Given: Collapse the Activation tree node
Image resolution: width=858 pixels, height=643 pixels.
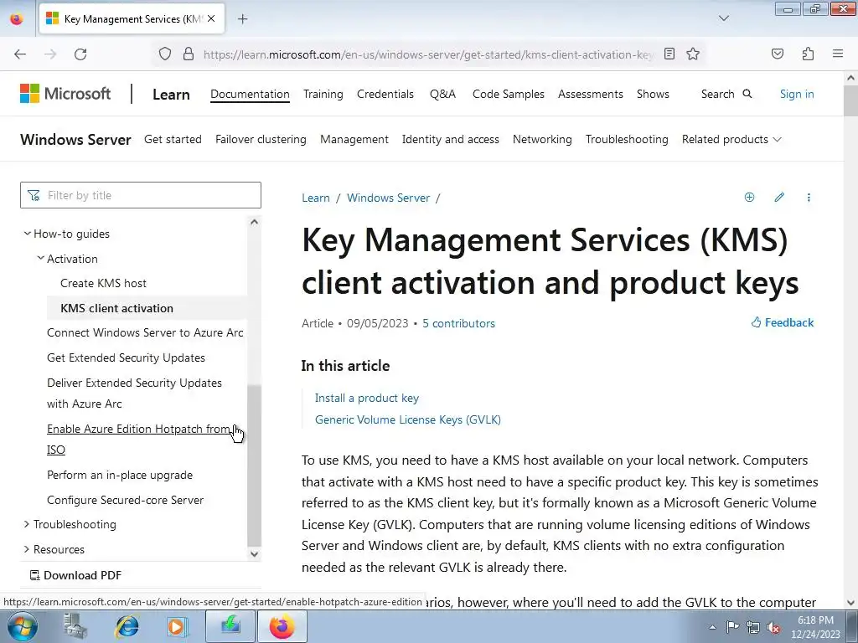Looking at the screenshot, I should (40, 258).
